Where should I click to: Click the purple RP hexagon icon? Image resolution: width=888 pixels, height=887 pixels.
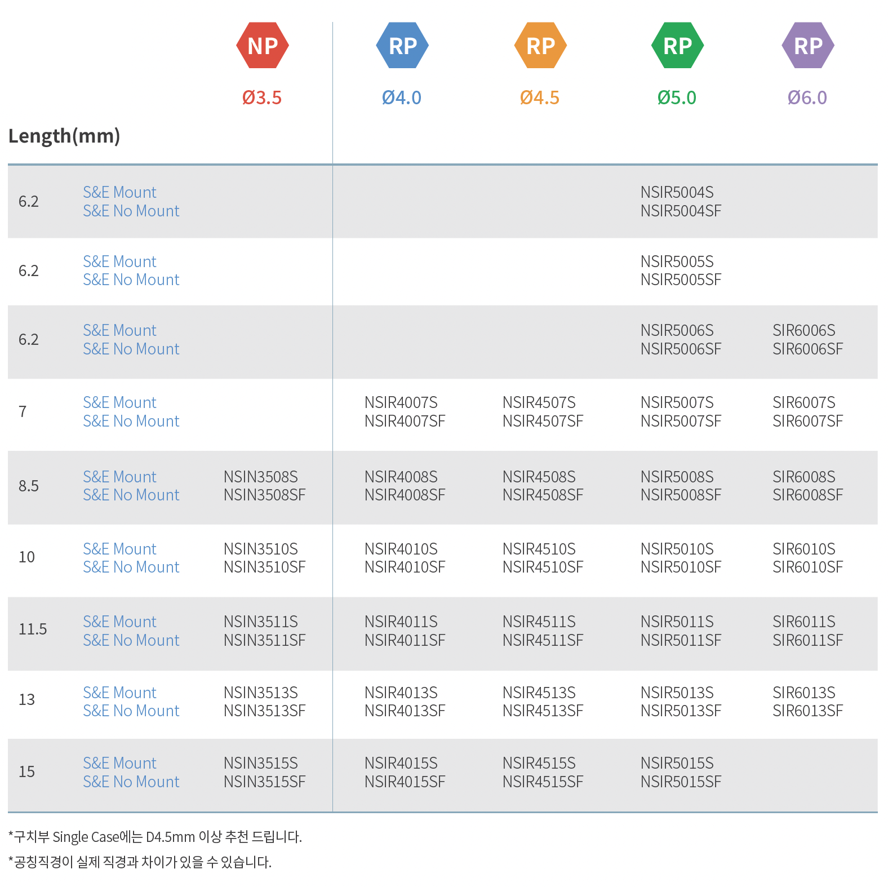pyautogui.click(x=808, y=46)
